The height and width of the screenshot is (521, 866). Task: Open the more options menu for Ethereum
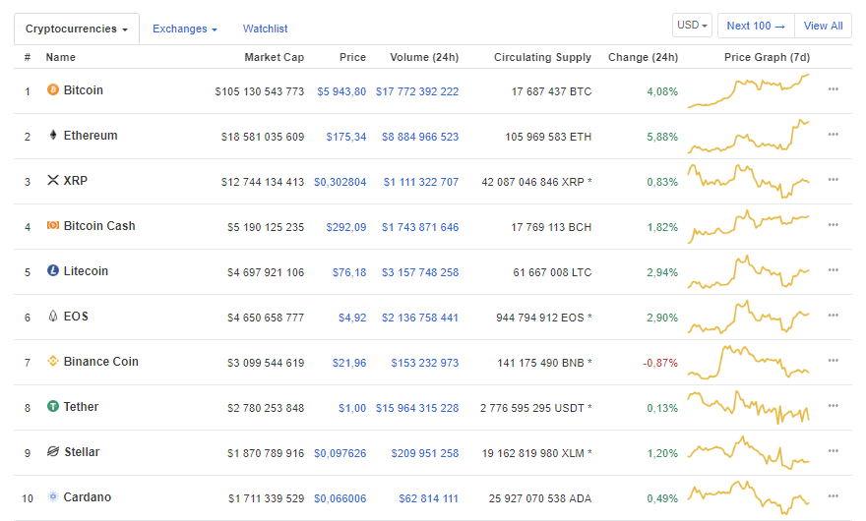click(834, 134)
